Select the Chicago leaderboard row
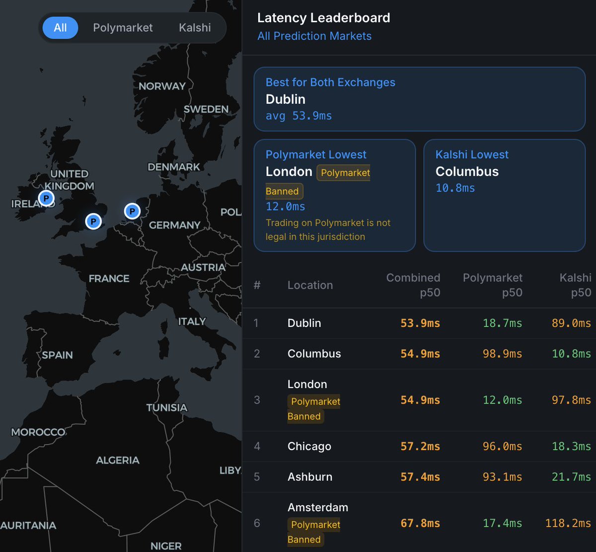Screen dimensions: 596x552 point(419,446)
